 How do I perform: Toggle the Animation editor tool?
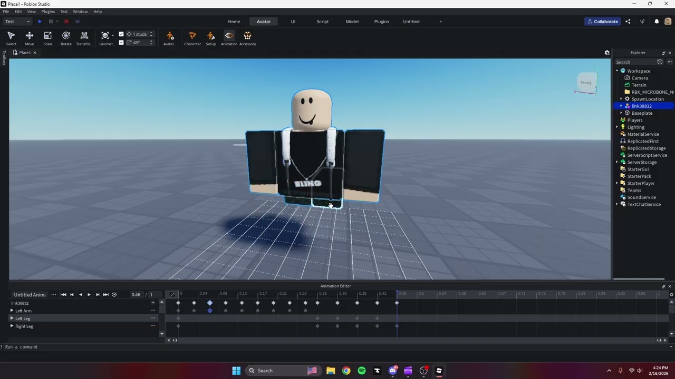click(x=229, y=38)
